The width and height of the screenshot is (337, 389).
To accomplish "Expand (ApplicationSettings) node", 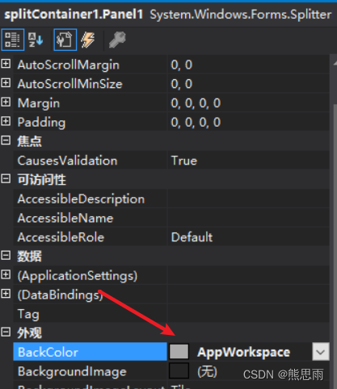I will [6, 274].
